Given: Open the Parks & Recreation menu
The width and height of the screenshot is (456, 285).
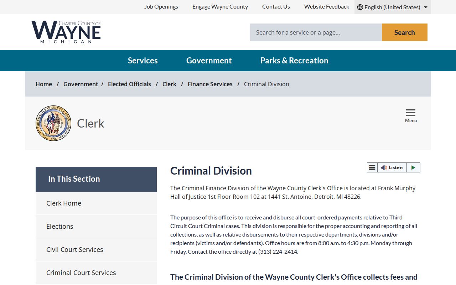Looking at the screenshot, I should [x=294, y=61].
